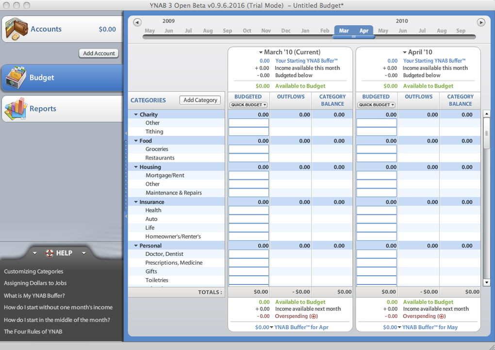Open the YNAB Buffer for Apr dropdown
This screenshot has height=350, width=495.
click(271, 327)
